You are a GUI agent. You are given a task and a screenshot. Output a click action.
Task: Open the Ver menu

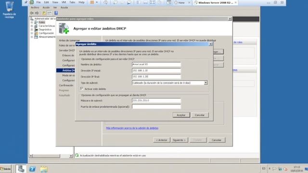pyautogui.click(x=55, y=8)
